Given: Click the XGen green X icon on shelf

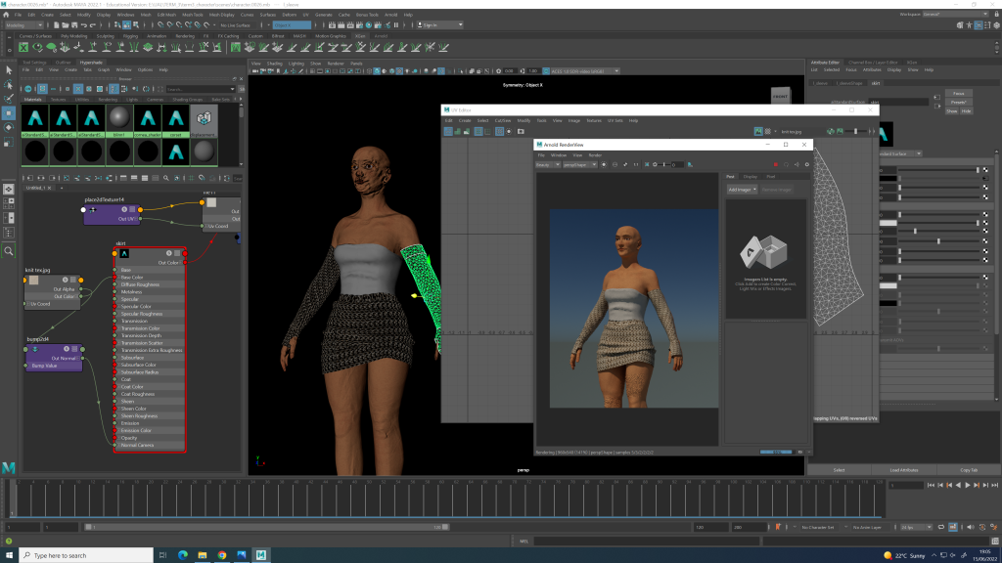Looking at the screenshot, I should [x=23, y=47].
